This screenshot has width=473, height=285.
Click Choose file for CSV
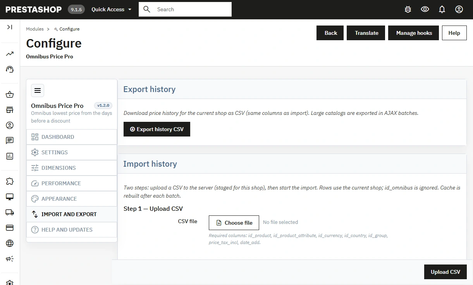tap(234, 223)
